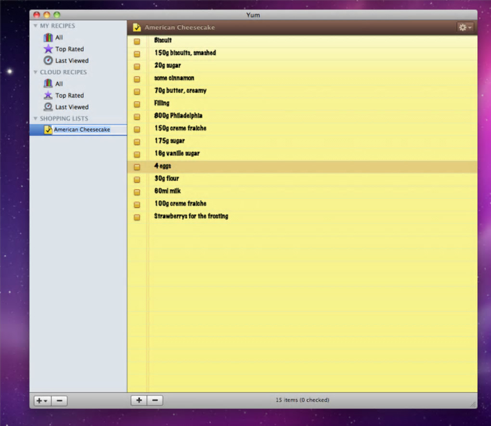This screenshot has width=491, height=426.
Task: Check off the 4 eggs item
Action: point(137,167)
